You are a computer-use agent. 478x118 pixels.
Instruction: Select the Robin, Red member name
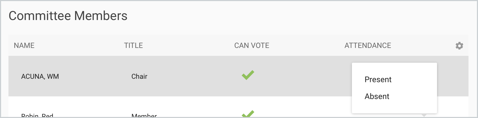(37, 116)
